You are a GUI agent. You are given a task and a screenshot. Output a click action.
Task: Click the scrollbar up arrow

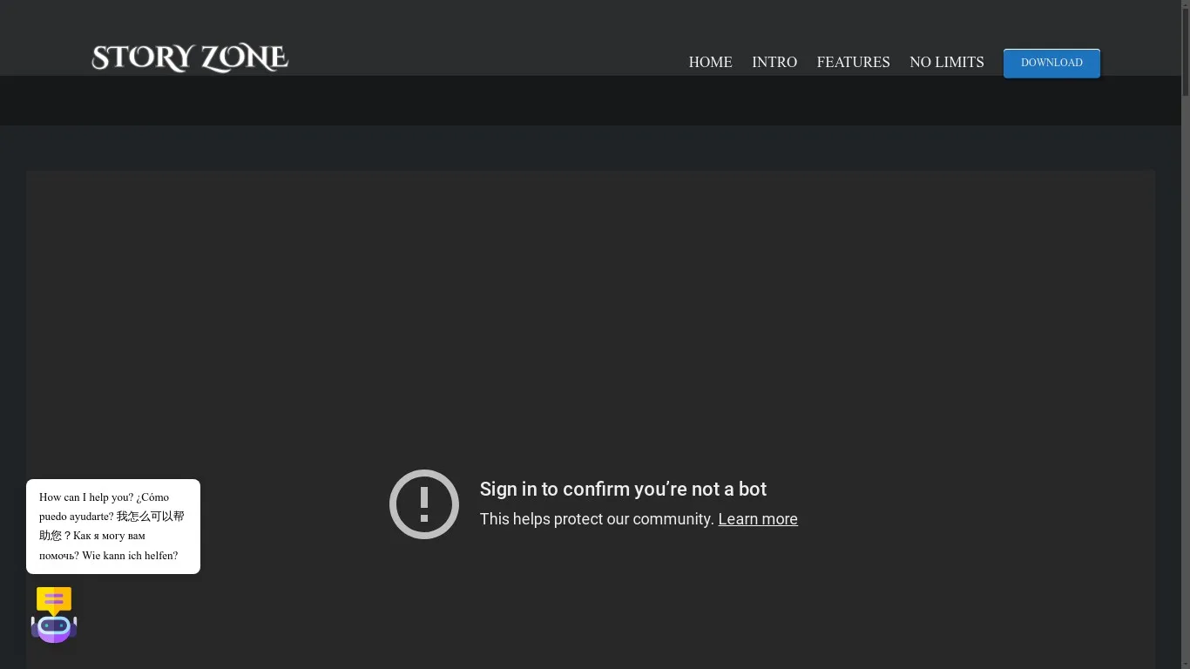point(1185,5)
